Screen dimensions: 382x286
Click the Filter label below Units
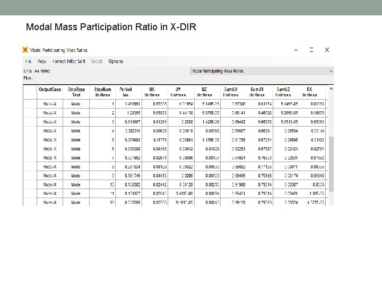tap(28, 78)
